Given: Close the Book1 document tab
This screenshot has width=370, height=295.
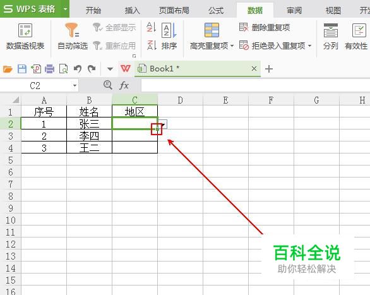Looking at the screenshot, I should (254, 69).
